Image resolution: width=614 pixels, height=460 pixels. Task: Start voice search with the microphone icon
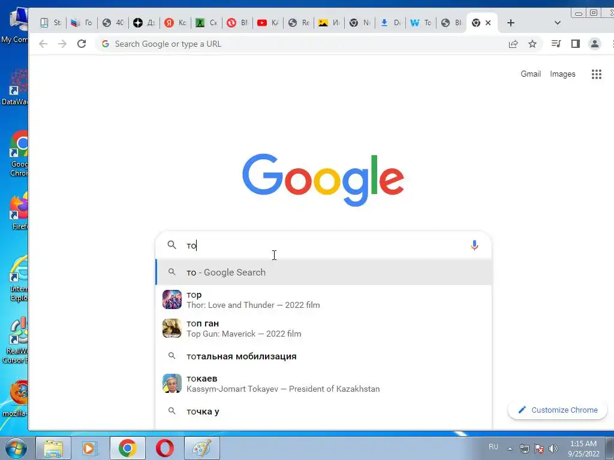tap(474, 245)
